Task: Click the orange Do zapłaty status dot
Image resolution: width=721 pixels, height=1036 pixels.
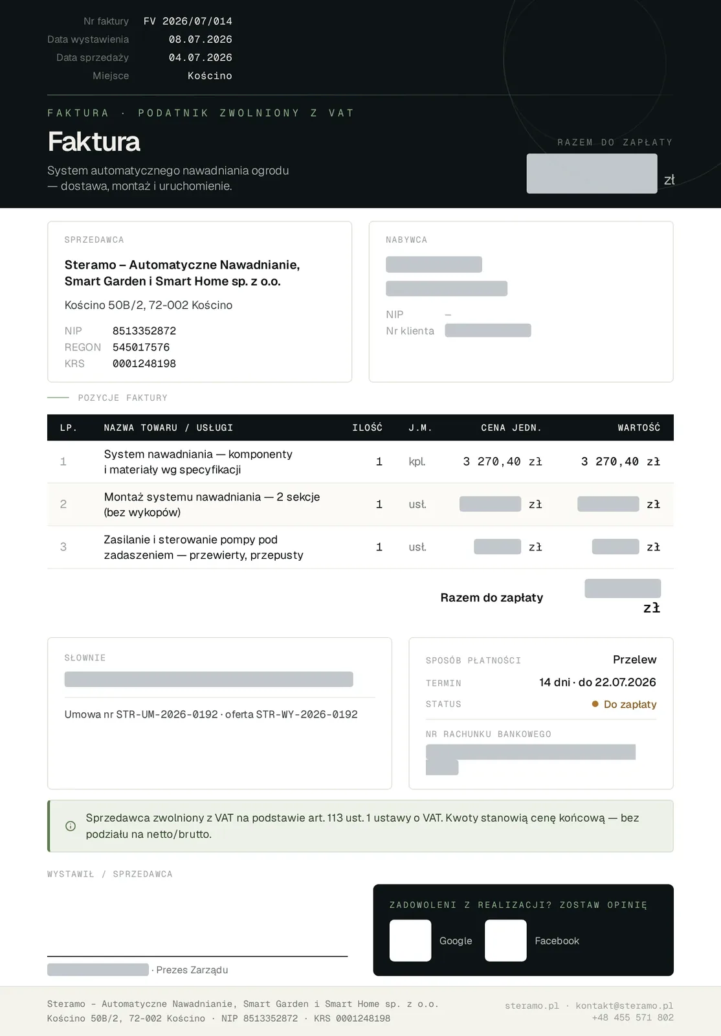Action: point(595,704)
